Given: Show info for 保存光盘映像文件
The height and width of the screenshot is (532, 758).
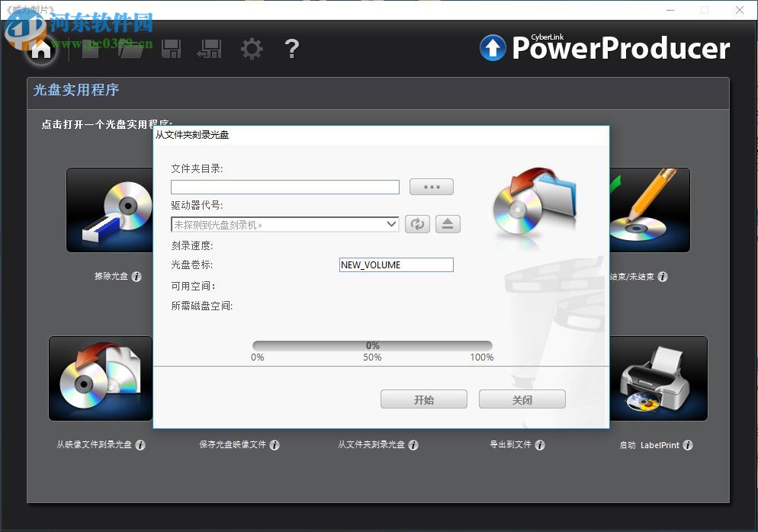Looking at the screenshot, I should (x=275, y=445).
